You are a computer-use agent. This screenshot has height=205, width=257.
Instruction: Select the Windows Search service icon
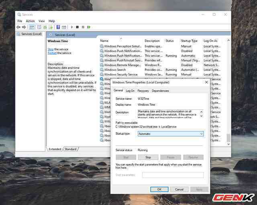point(102,70)
